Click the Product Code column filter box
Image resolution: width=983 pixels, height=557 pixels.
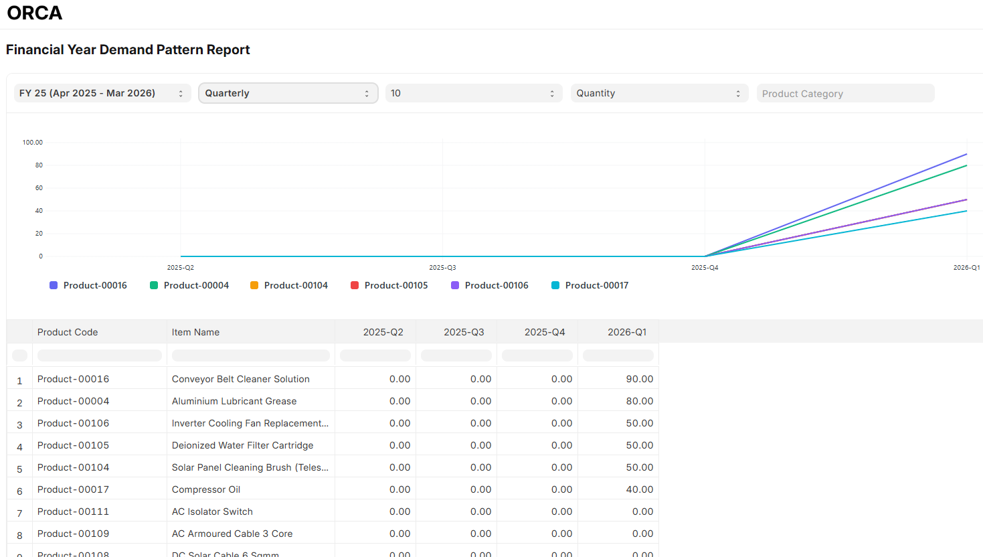coord(100,355)
